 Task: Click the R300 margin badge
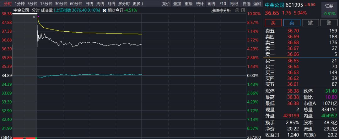point(312,5)
